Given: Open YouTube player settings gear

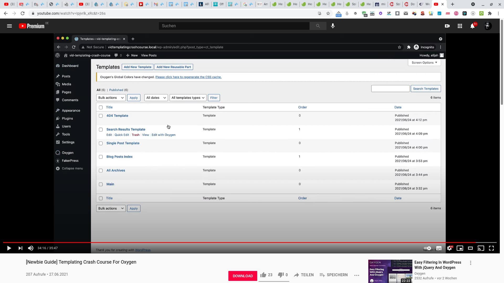Looking at the screenshot, I should pyautogui.click(x=449, y=248).
